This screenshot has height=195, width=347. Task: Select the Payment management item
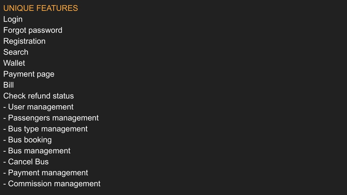coord(46,173)
